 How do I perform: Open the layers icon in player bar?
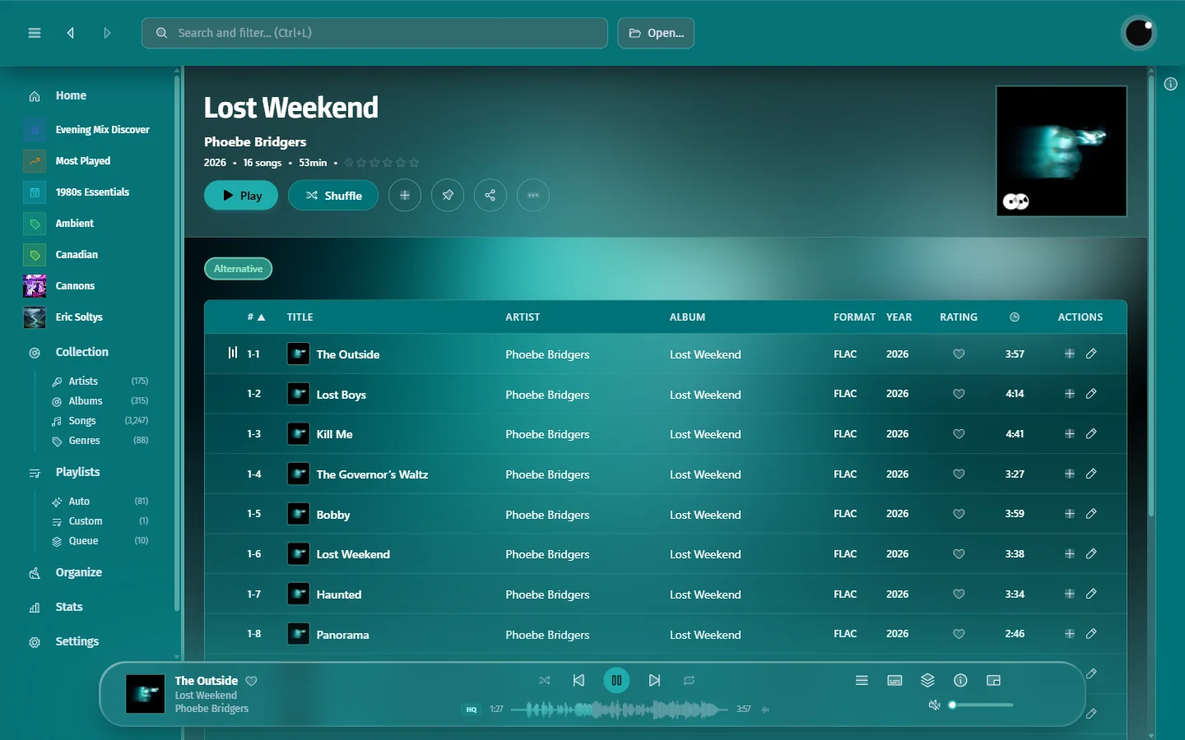pyautogui.click(x=927, y=681)
